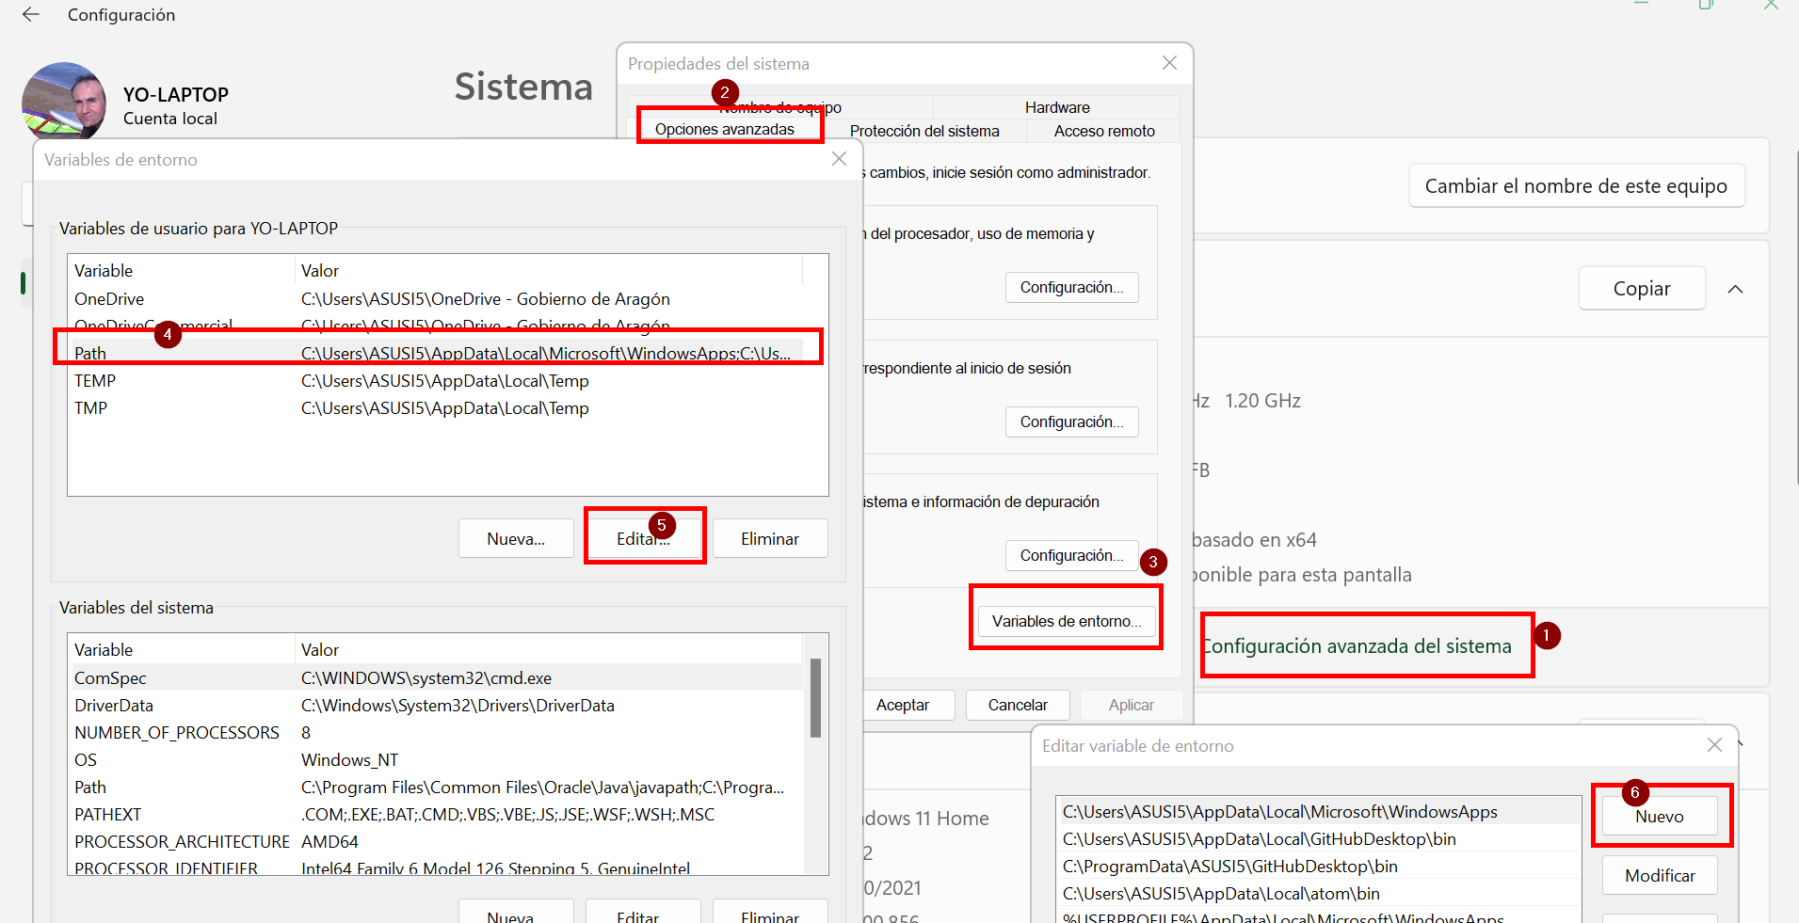Switch to the Hardware tab
Viewport: 1799px width, 923px height.
1057,107
